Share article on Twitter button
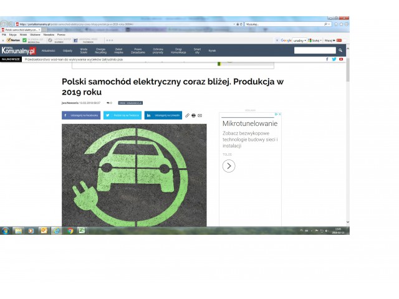This screenshot has width=399, height=299. (122, 115)
